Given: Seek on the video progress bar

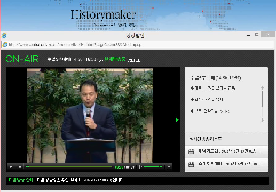Looking at the screenshot, I should click(69, 167).
